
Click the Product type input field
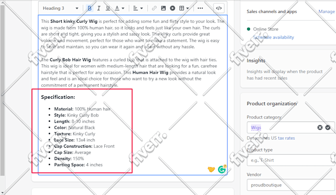point(291,160)
